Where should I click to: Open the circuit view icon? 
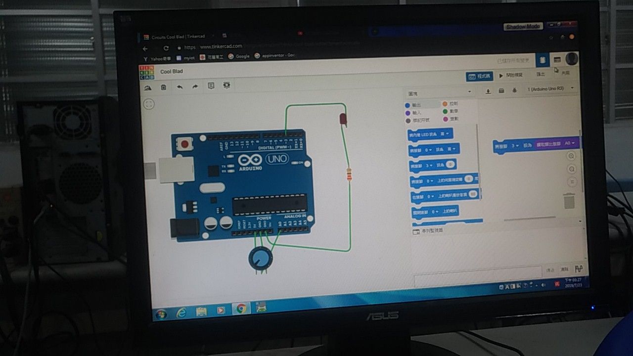(543, 60)
